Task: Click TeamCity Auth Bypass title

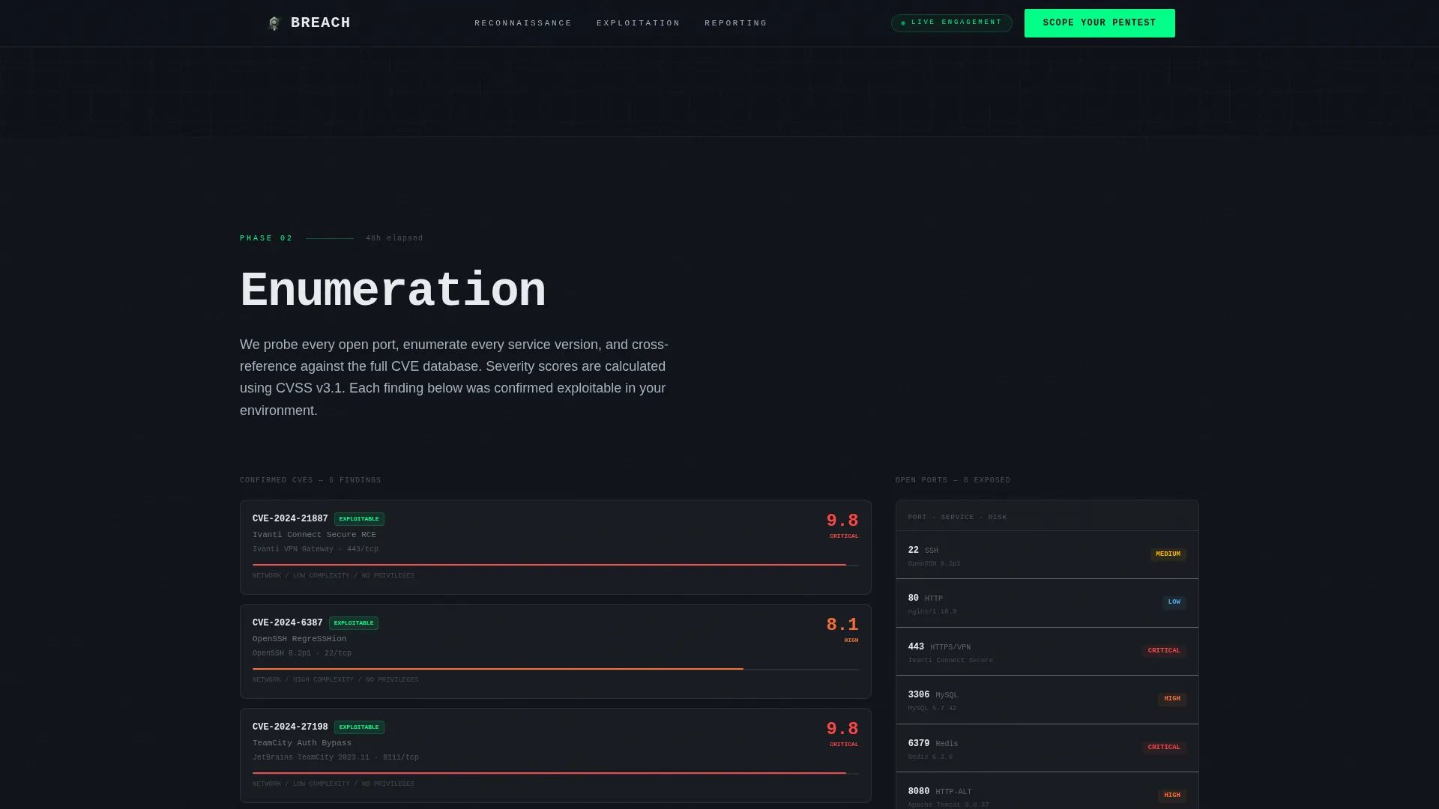Action: (301, 743)
